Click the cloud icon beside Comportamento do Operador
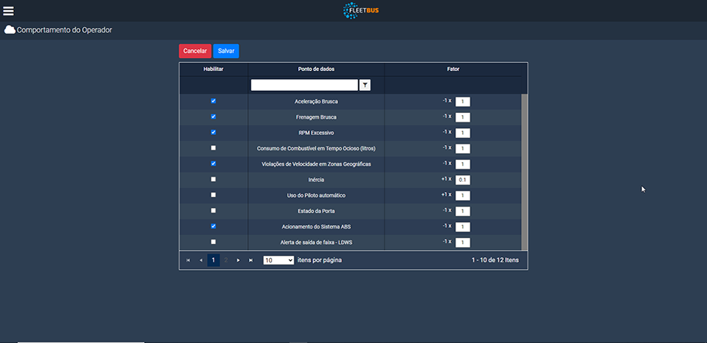 pyautogui.click(x=10, y=30)
